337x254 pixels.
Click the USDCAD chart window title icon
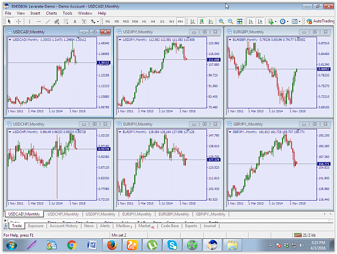coord(9,32)
